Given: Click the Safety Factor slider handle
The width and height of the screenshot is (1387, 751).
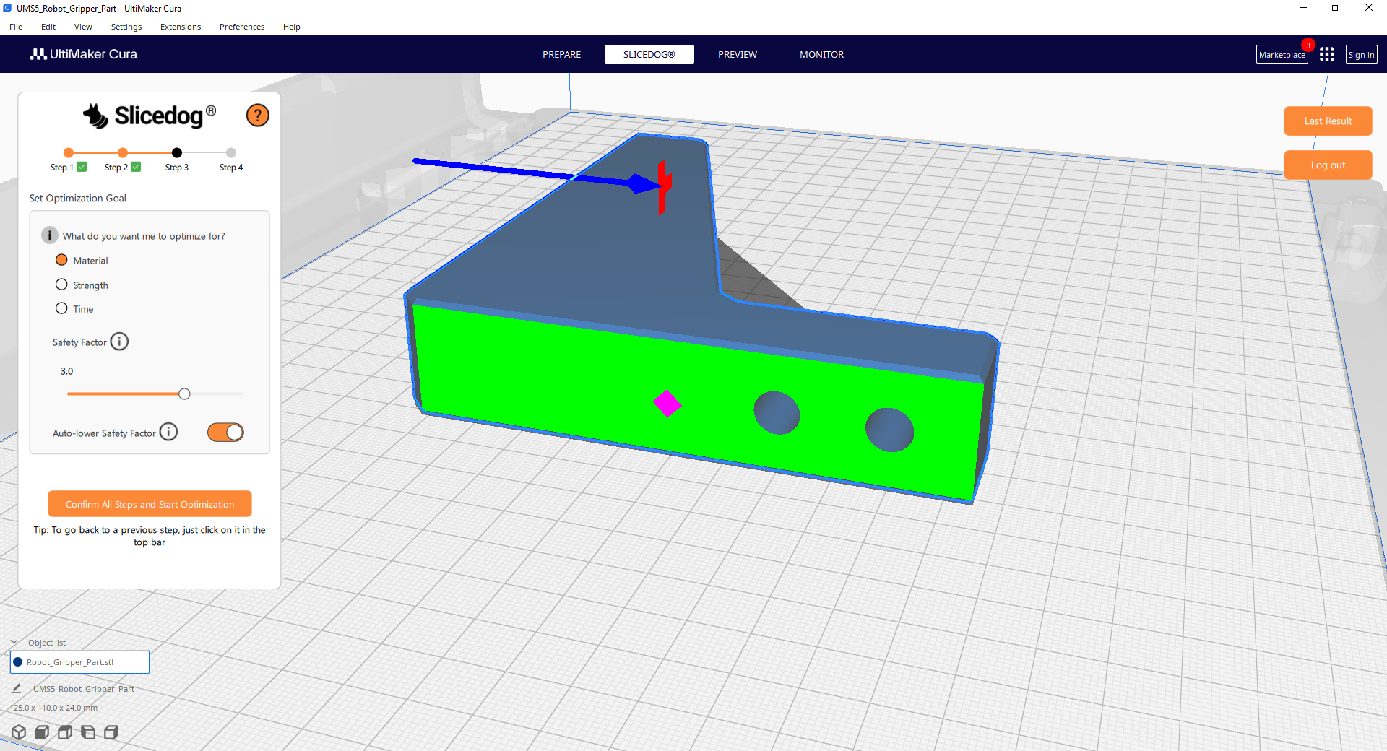Looking at the screenshot, I should pyautogui.click(x=184, y=394).
